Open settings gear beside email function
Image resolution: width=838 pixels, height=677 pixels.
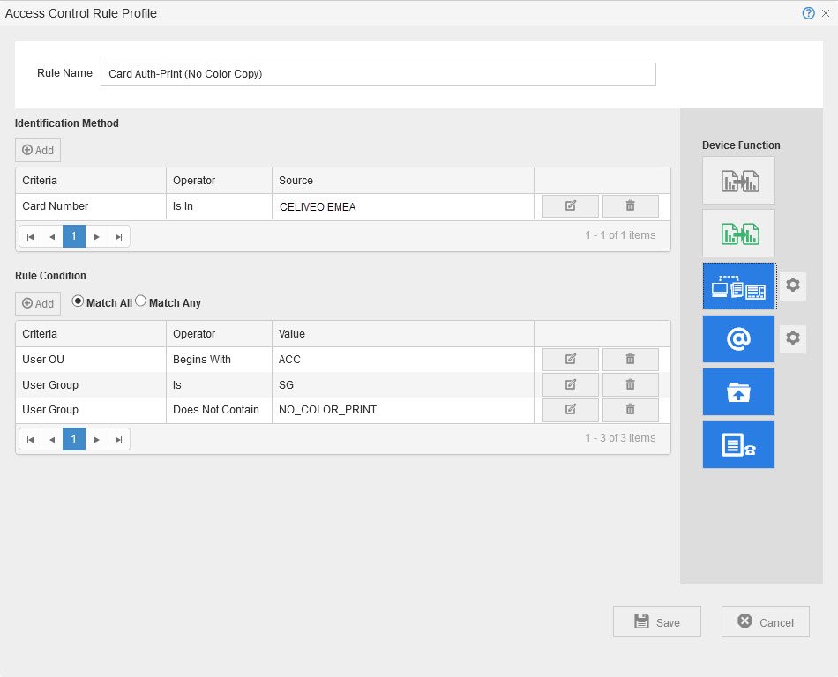pyautogui.click(x=793, y=338)
